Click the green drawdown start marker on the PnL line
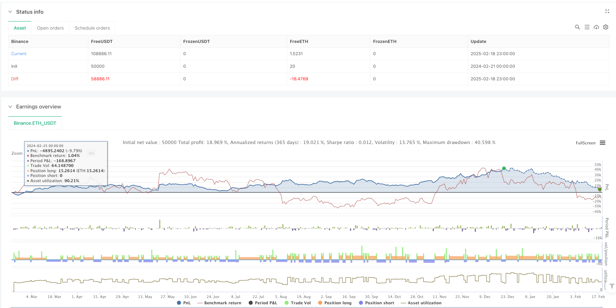616x308 pixels. (504, 168)
